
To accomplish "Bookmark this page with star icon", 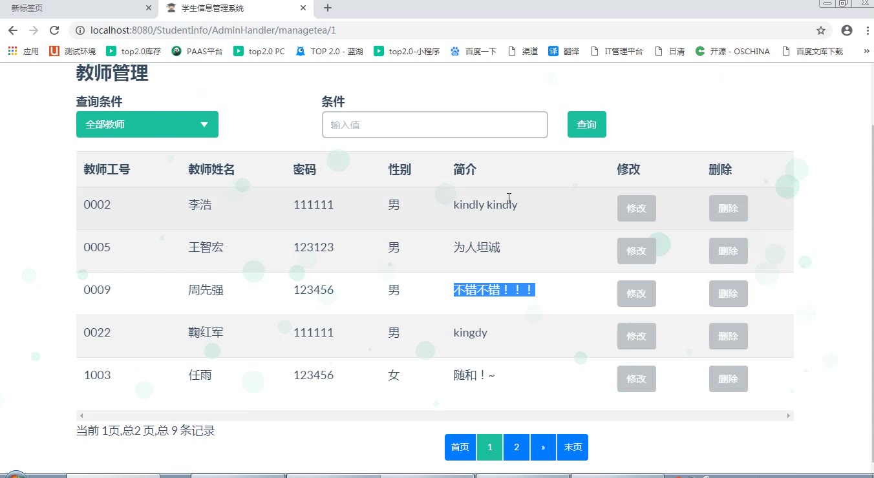I will (821, 30).
